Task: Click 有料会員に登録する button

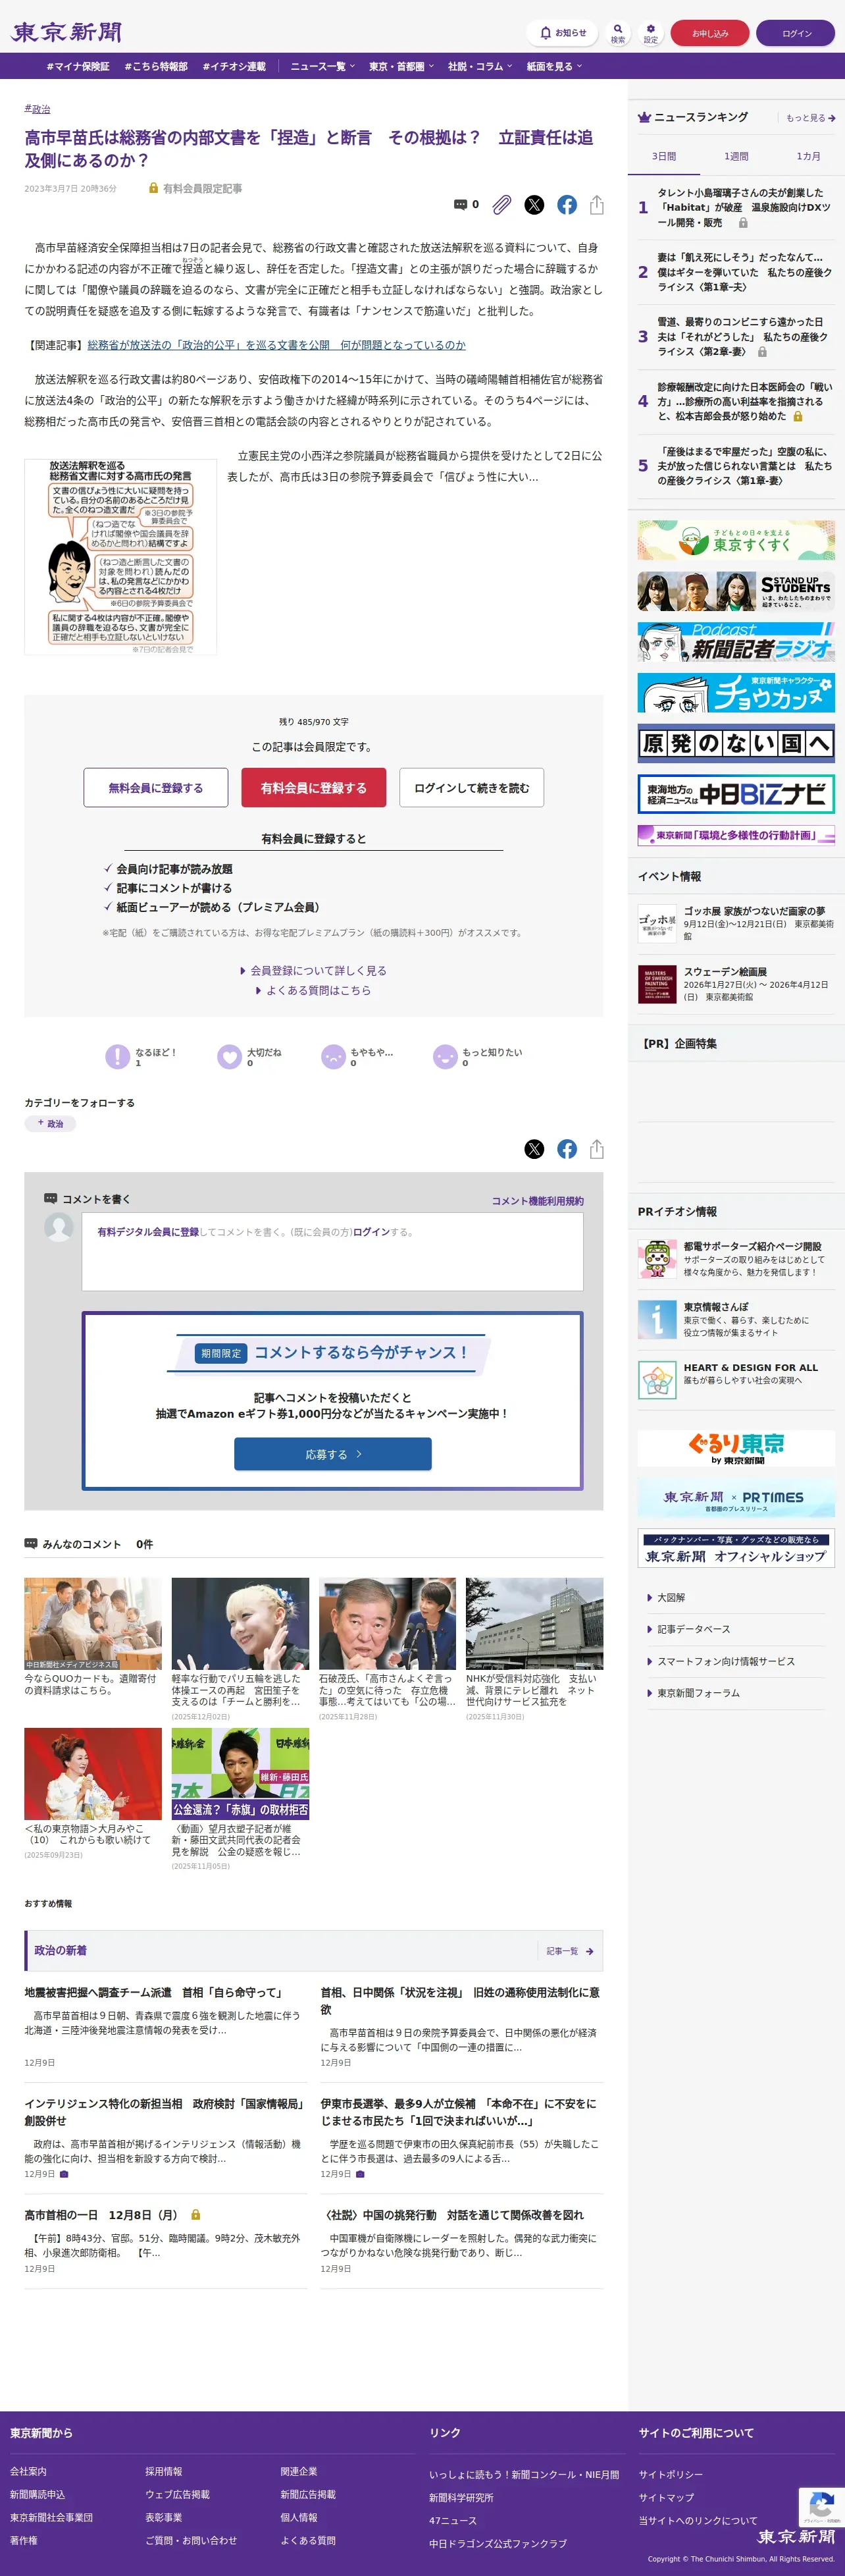Action: 314,788
